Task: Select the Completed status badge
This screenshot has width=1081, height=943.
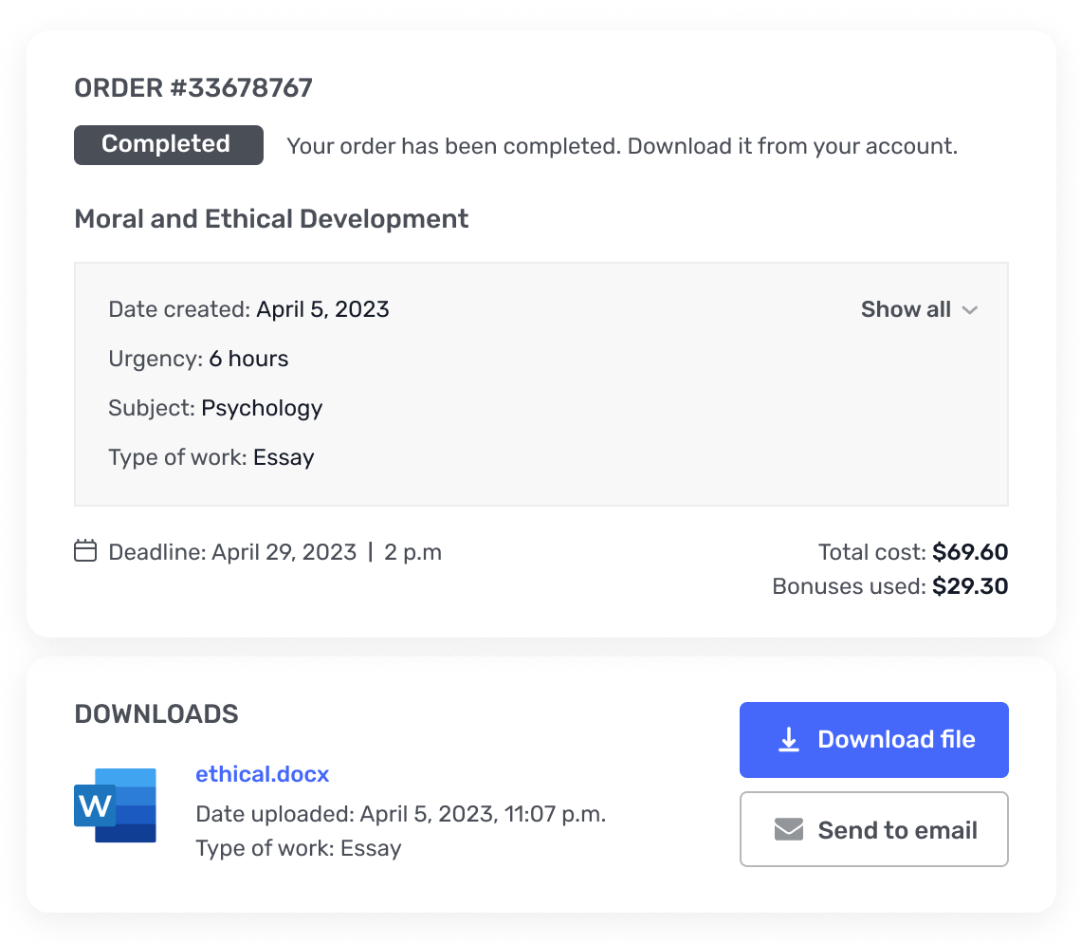Action: click(x=168, y=144)
